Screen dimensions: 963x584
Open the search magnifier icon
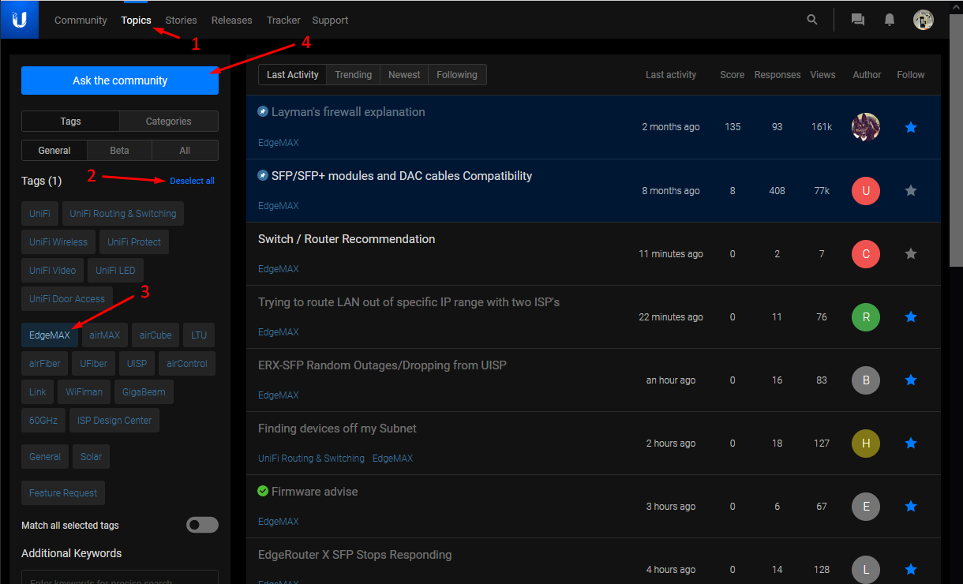[812, 20]
